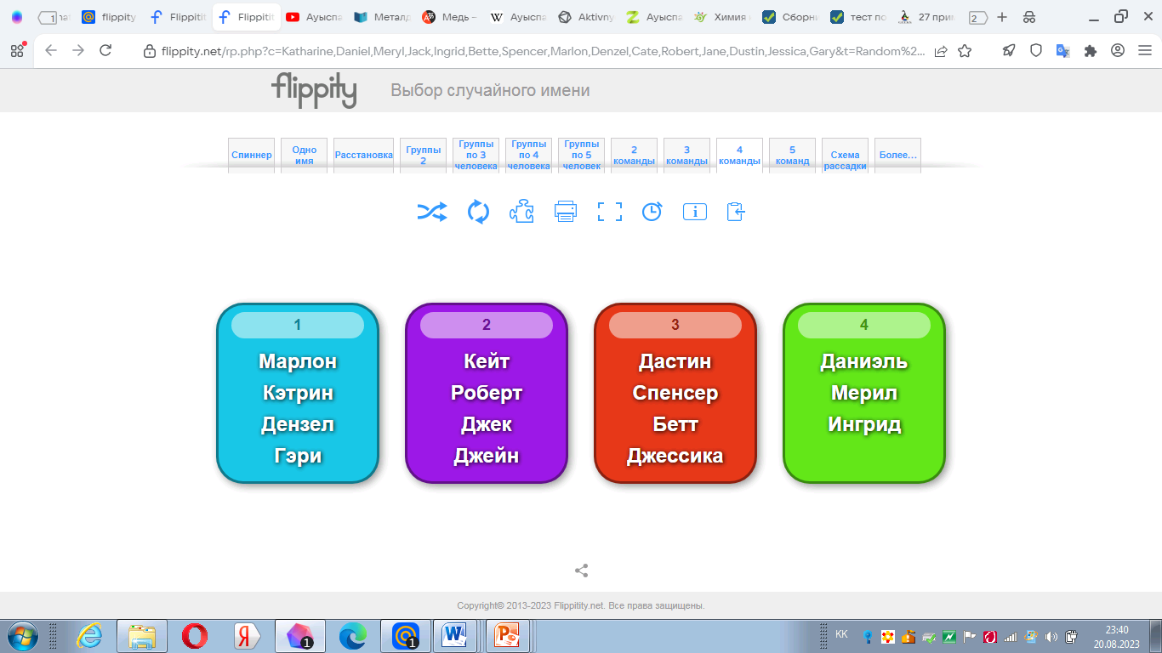Click the browser address bar URL

(x=543, y=51)
